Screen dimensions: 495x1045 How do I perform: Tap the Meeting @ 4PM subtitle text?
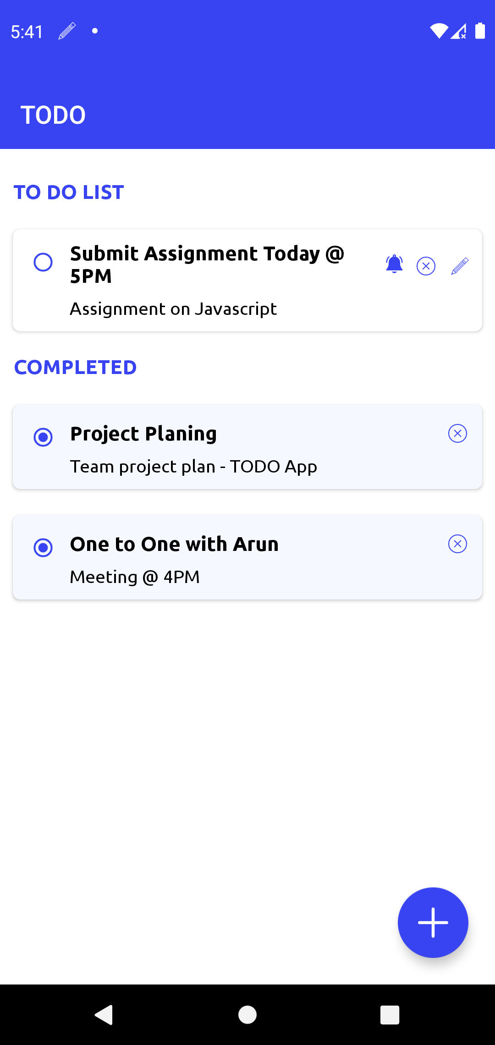point(135,577)
